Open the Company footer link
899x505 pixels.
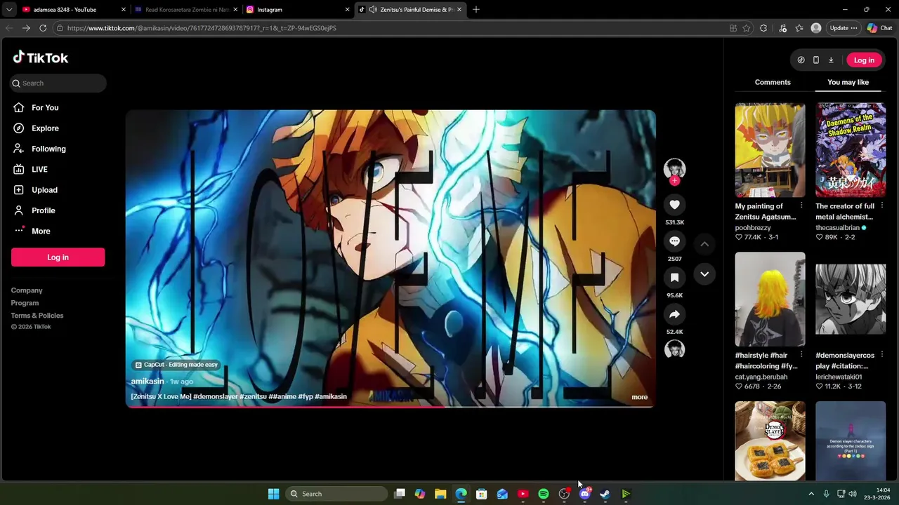pos(27,290)
